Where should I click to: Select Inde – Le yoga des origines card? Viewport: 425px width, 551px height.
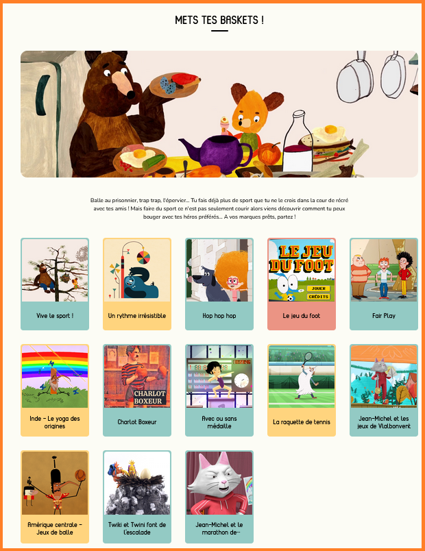[55, 390]
